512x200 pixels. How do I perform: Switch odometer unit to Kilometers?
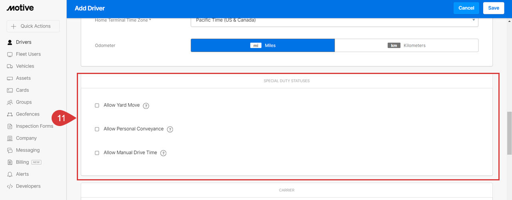pyautogui.click(x=406, y=46)
